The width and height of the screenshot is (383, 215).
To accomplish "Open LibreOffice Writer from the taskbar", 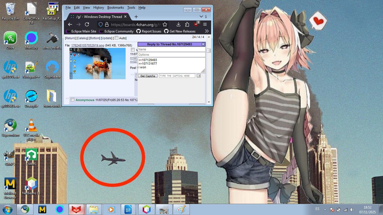I will [x=128, y=209].
